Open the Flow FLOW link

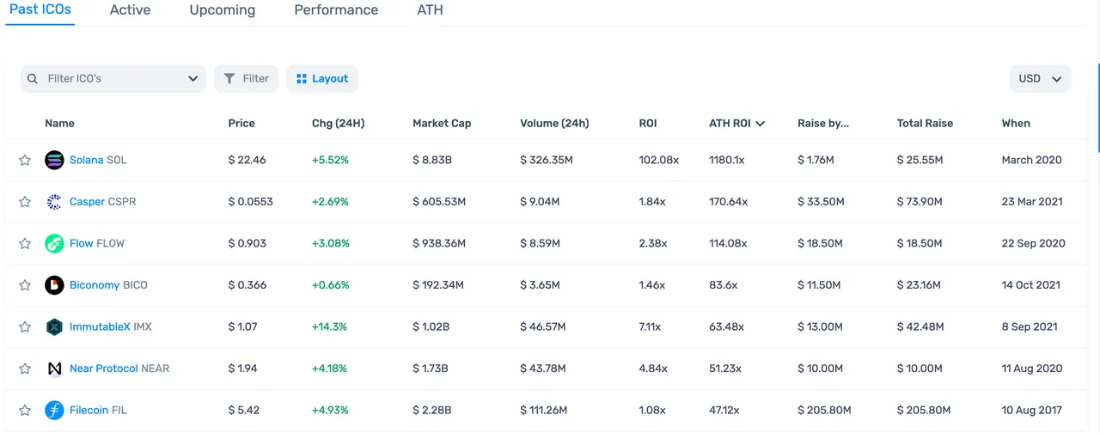[97, 243]
